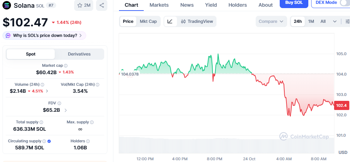Screen dimensions: 350x162
Task: Click the 102.4 current price marker
Action: pyautogui.click(x=342, y=105)
